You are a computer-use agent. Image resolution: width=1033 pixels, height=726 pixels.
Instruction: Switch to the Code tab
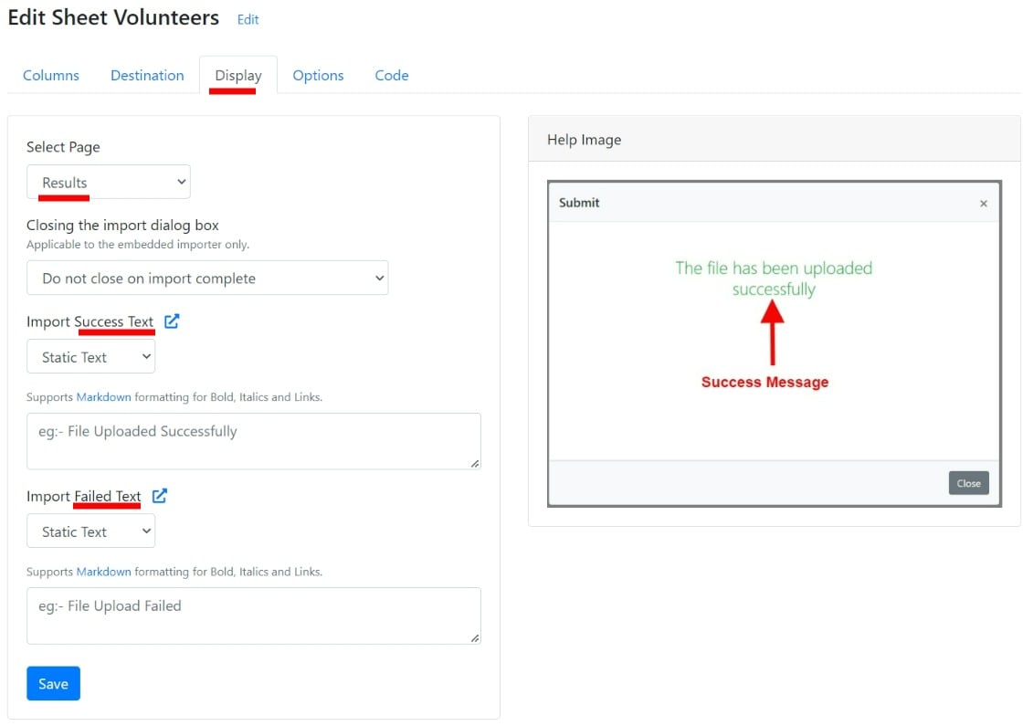click(x=391, y=76)
